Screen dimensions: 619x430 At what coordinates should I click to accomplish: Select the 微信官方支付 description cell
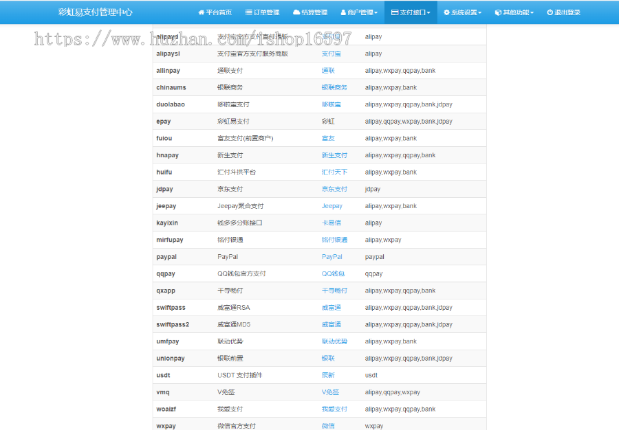237,426
